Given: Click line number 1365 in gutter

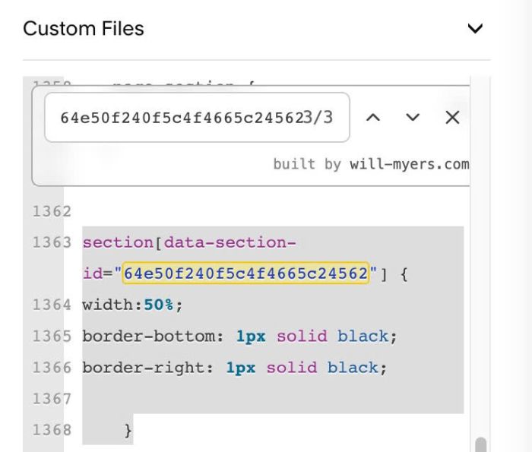Looking at the screenshot, I should click(x=52, y=337).
